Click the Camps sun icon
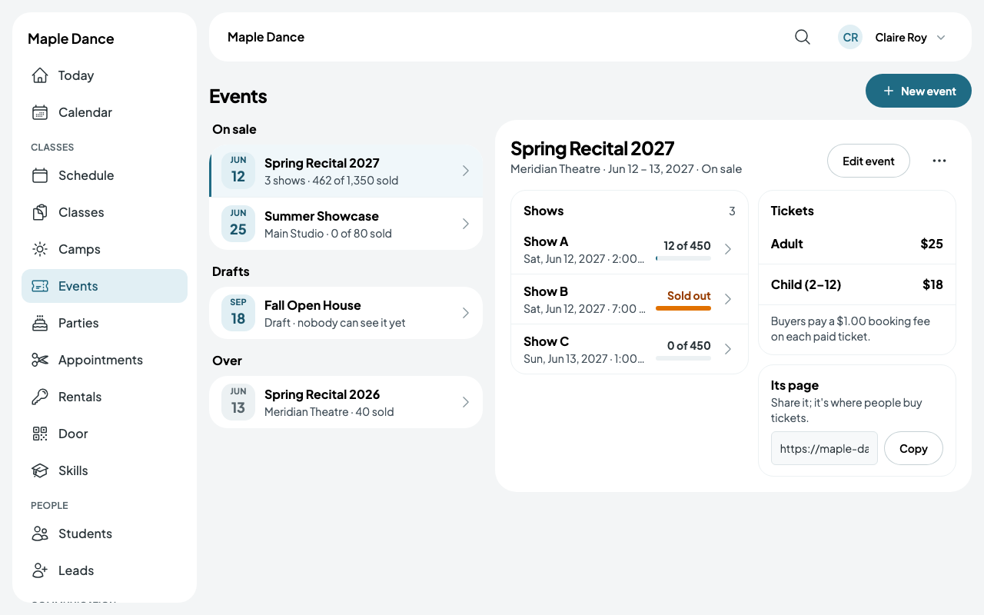The image size is (984, 615). point(40,249)
